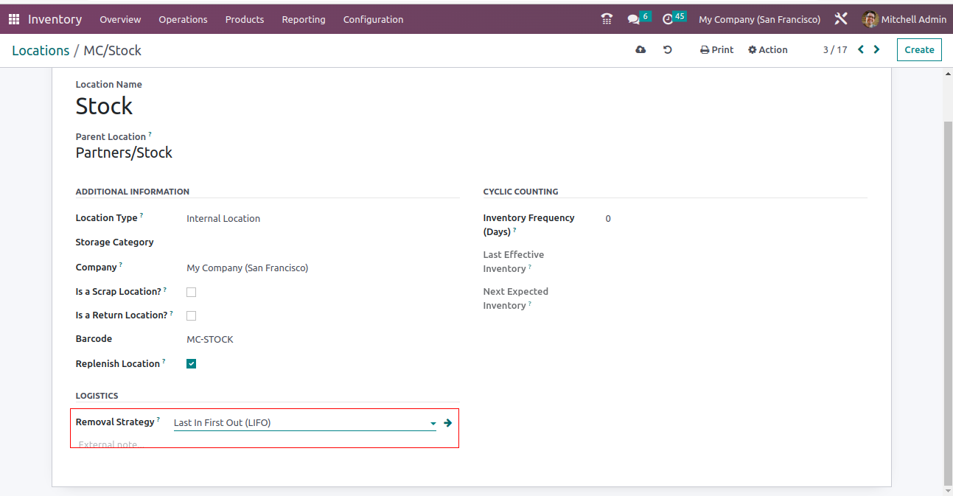Open the Operations menu
Image resolution: width=953 pixels, height=496 pixels.
(x=183, y=19)
